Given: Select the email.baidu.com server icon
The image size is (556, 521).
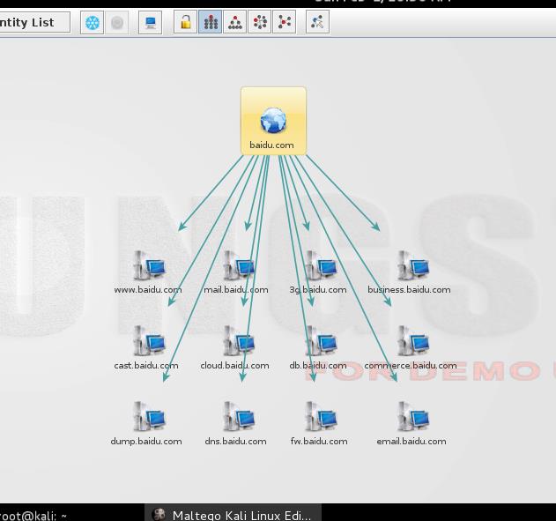Looking at the screenshot, I should coord(412,416).
